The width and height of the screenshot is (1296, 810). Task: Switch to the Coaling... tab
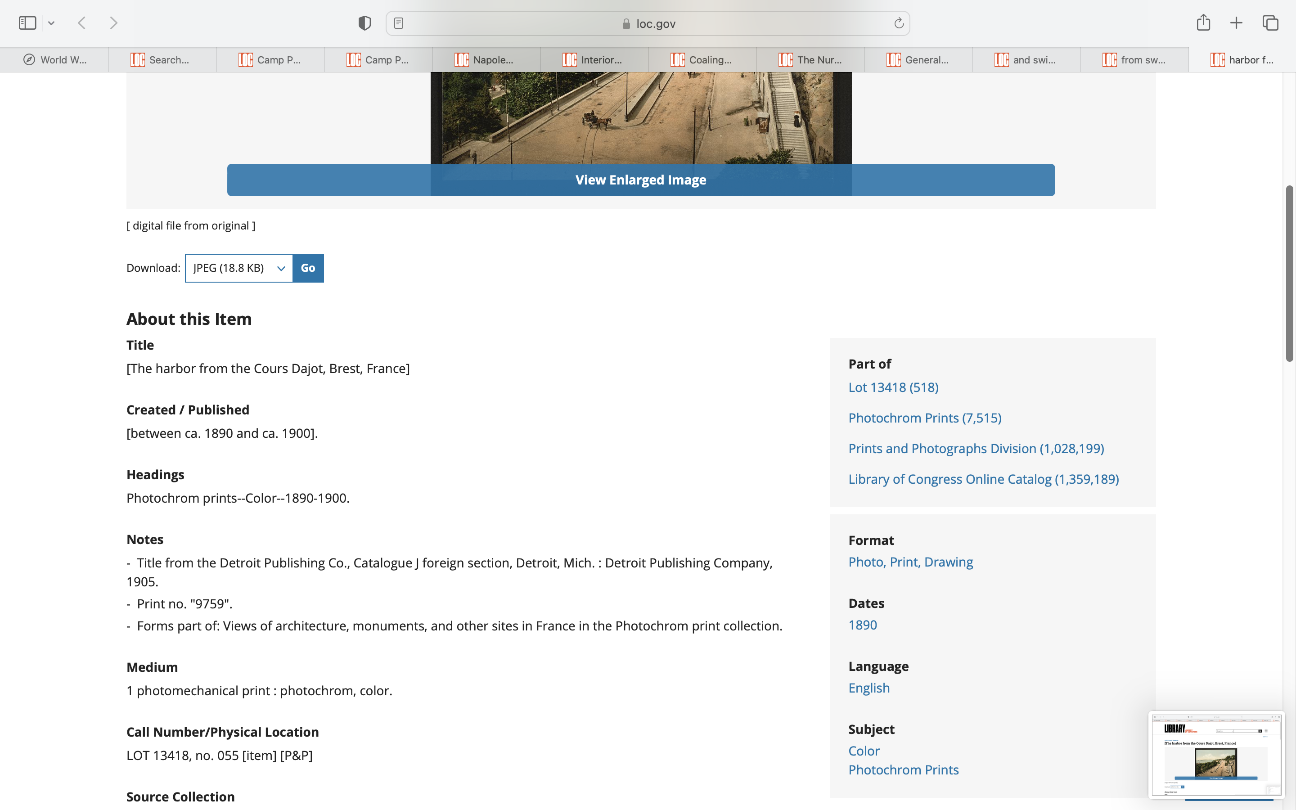(x=702, y=59)
